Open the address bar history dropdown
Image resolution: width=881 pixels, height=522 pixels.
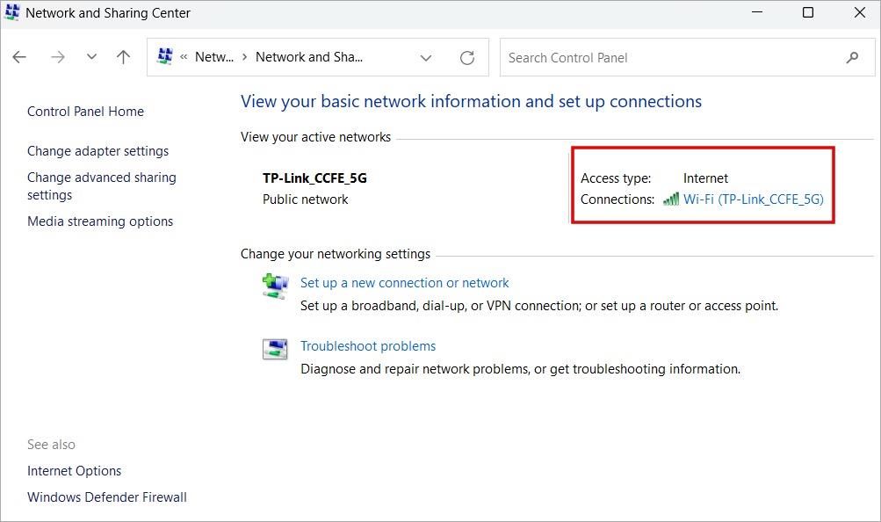click(x=426, y=57)
